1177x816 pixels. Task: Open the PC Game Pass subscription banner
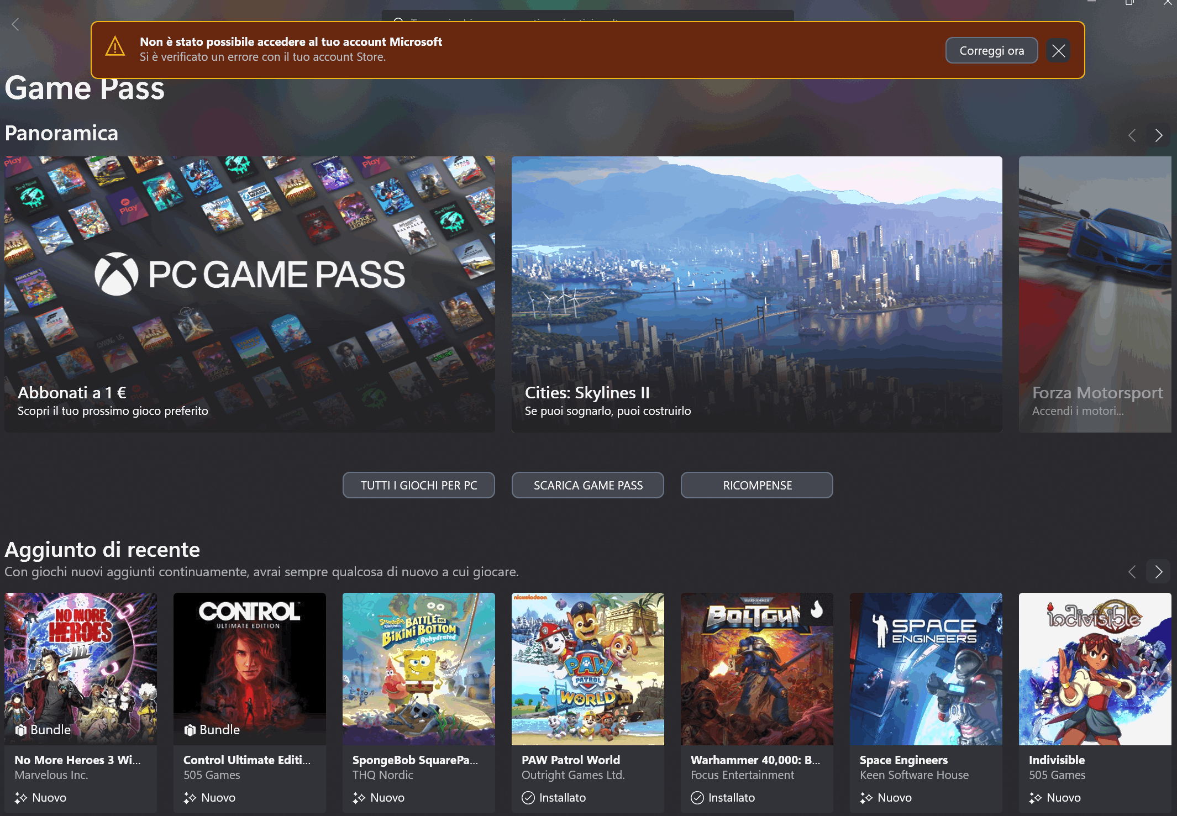(250, 294)
